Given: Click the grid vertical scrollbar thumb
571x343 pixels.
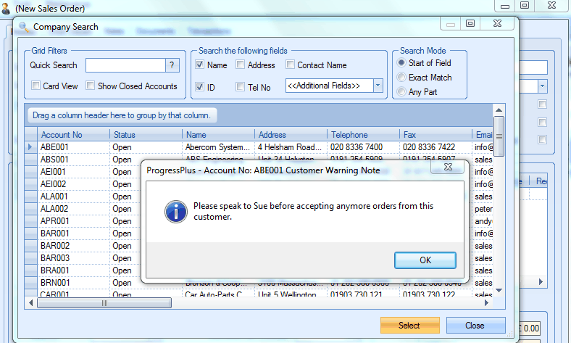Looking at the screenshot, I should pyautogui.click(x=499, y=136).
